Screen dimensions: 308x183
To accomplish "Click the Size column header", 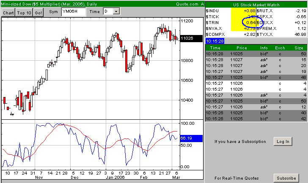I will pyautogui.click(x=299, y=48).
